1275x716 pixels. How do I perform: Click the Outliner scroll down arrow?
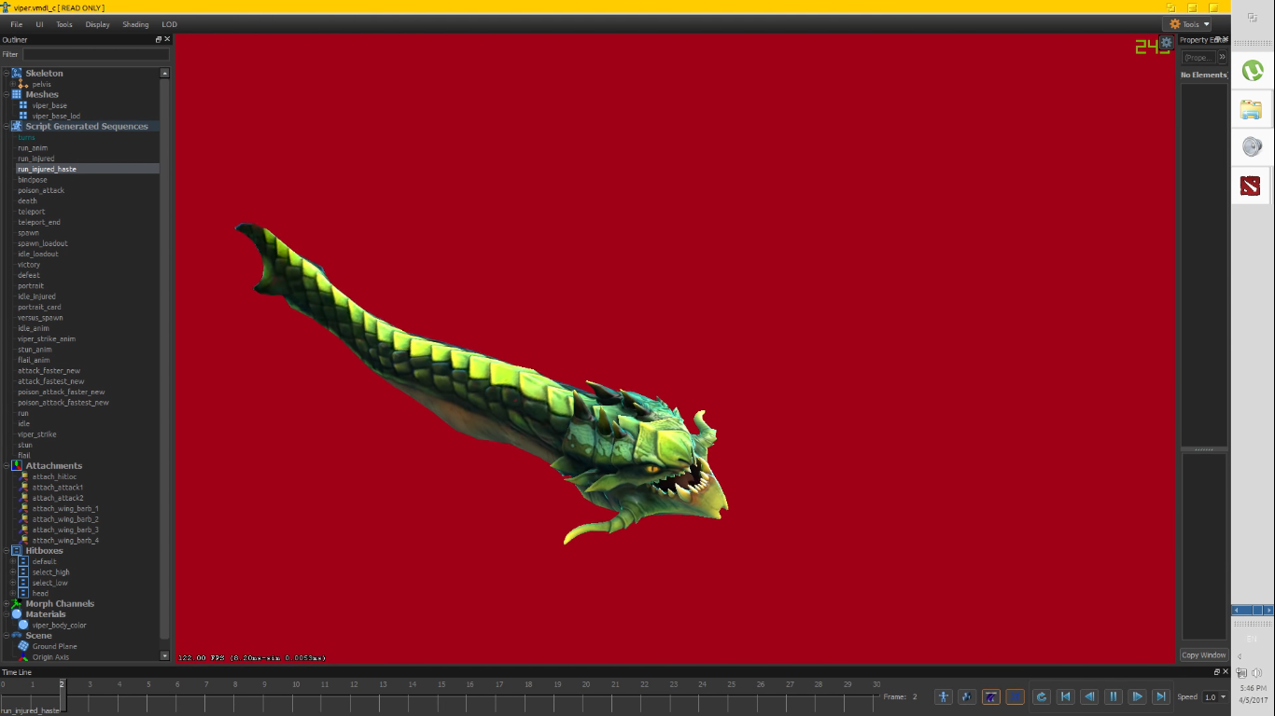tap(165, 656)
